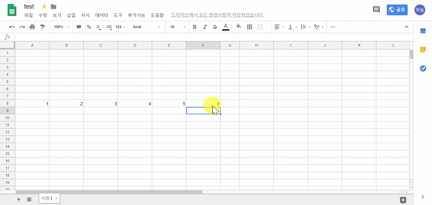The image size is (432, 205).
Task: Click the formula bar input
Action: pos(214,37)
